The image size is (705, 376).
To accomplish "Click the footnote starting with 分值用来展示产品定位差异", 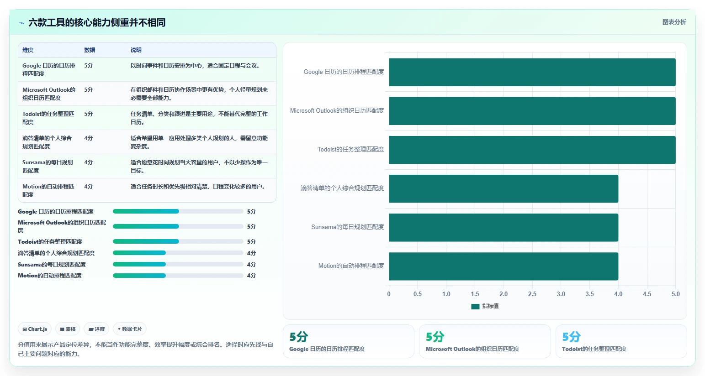I will pyautogui.click(x=145, y=349).
